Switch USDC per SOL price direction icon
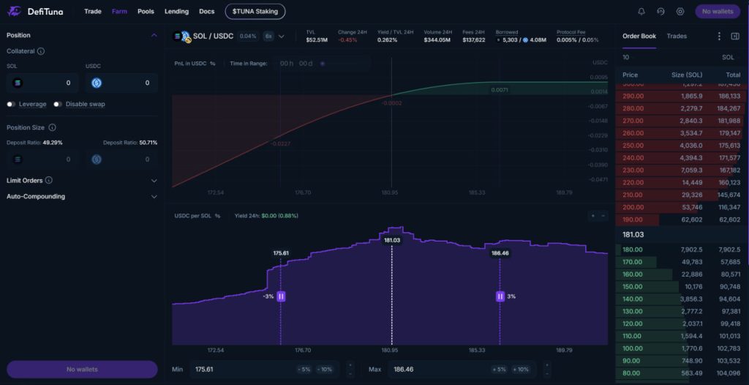This screenshot has width=749, height=385. [217, 216]
